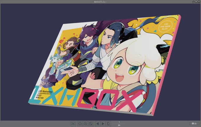The image size is (201, 127).
Task: Click the 閉じる button to close the preview
Action: click(x=194, y=123)
